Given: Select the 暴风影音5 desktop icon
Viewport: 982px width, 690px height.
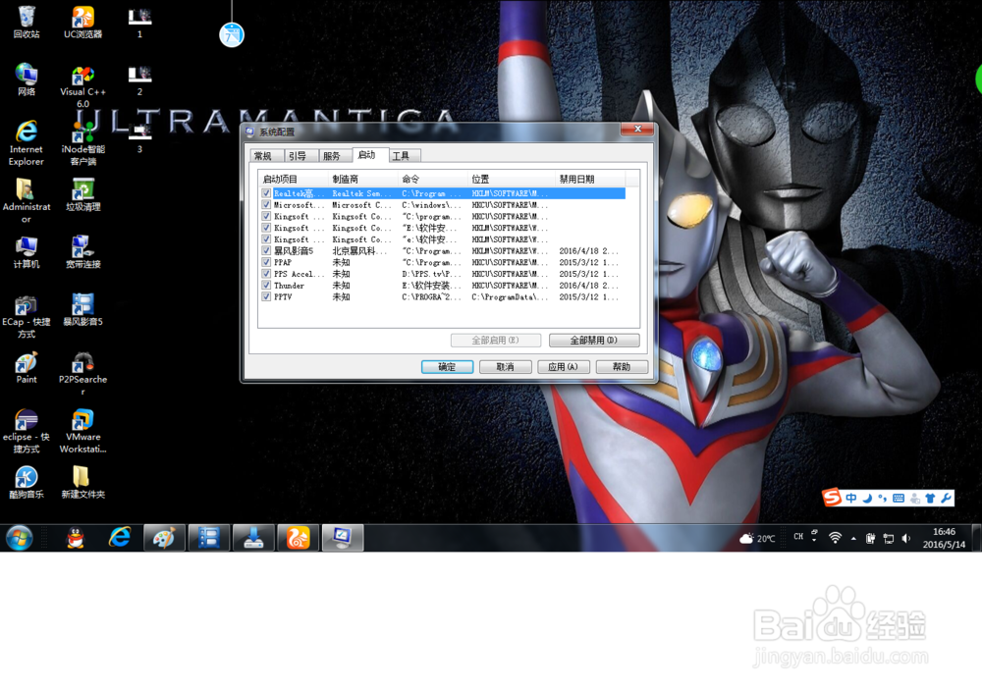Looking at the screenshot, I should [82, 310].
